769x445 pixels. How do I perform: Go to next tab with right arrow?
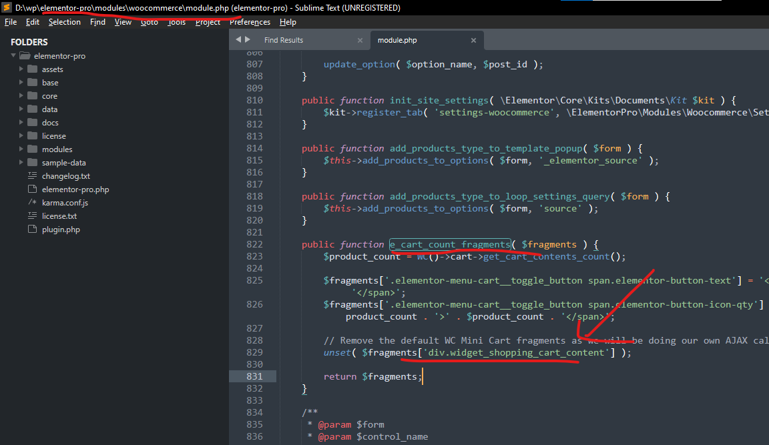[x=248, y=40]
